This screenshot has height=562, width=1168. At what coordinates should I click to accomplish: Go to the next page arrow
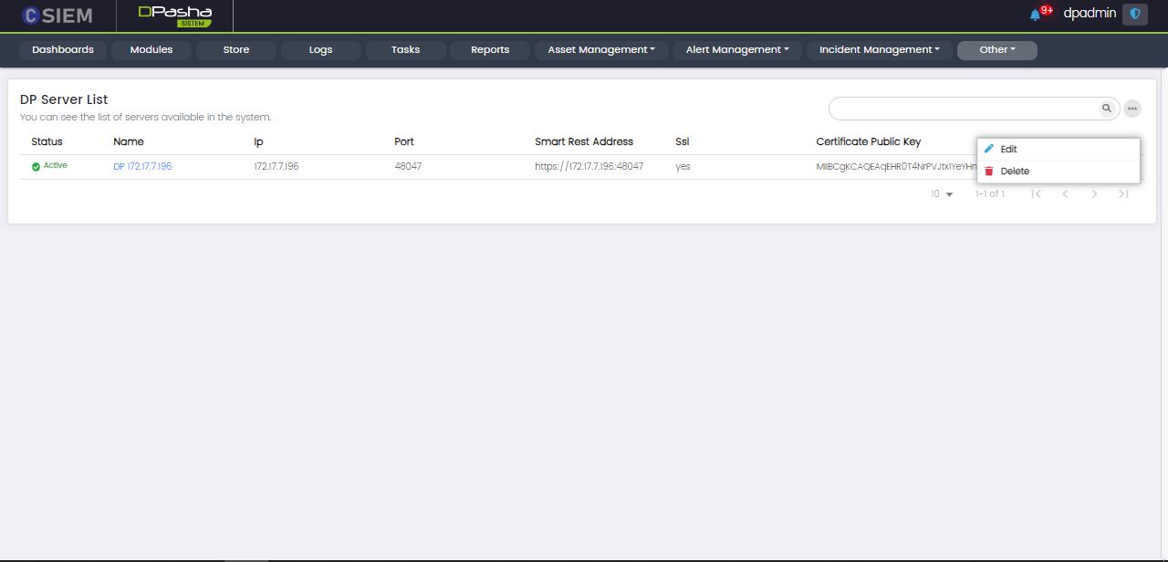pos(1094,193)
